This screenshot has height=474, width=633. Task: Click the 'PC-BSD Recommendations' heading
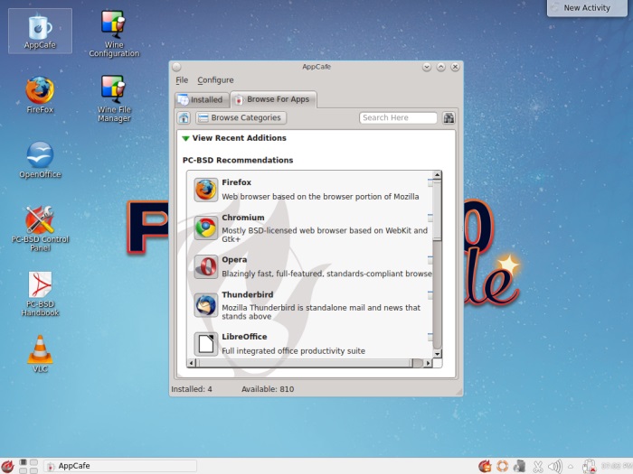[238, 160]
